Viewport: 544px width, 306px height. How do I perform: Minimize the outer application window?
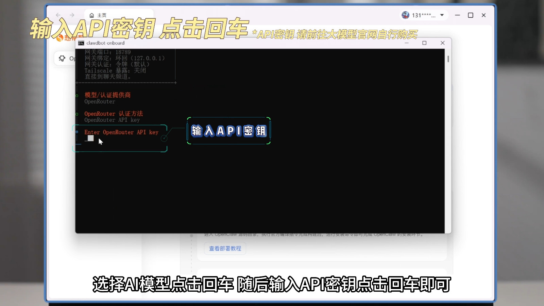tap(457, 15)
